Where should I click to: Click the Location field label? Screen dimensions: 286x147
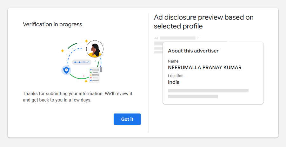point(176,76)
